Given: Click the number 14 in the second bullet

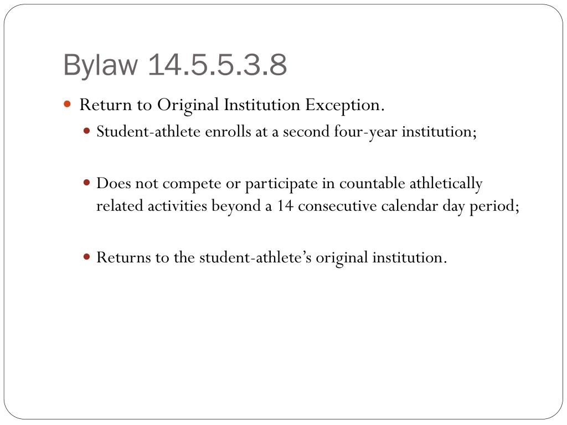Looking at the screenshot, I should click(285, 206).
